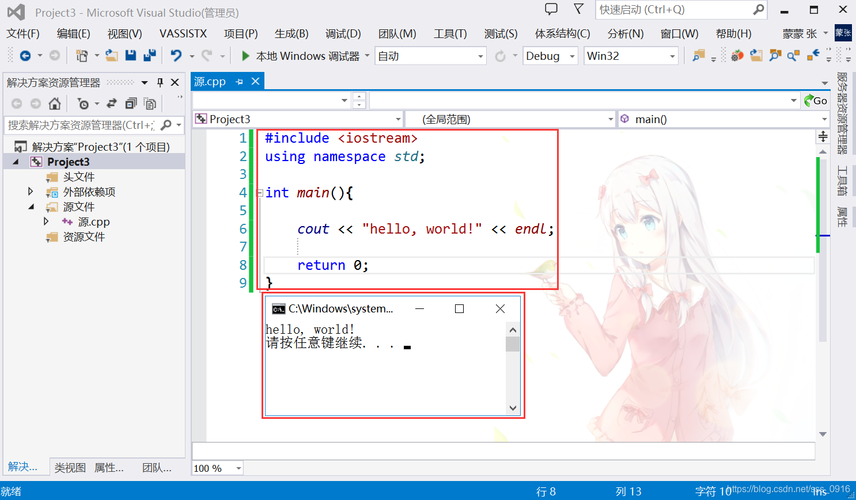Open the 编辑(E) menu
This screenshot has height=500, width=856.
[x=74, y=33]
